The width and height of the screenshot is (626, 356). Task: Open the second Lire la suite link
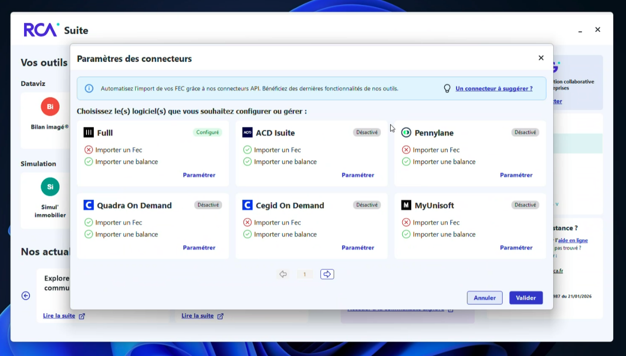[x=198, y=316]
